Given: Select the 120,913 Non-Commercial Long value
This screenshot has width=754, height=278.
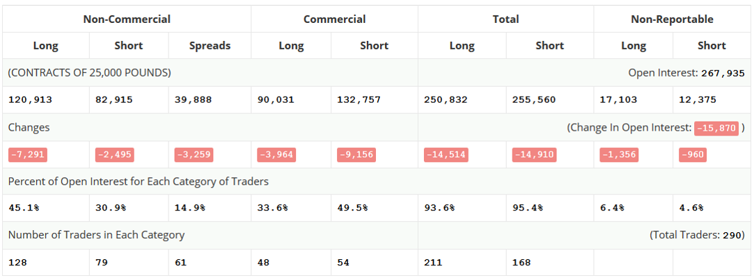Looking at the screenshot, I should (30, 99).
